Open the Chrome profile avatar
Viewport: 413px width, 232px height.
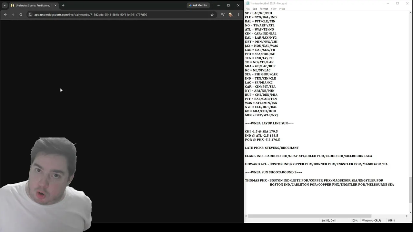click(230, 15)
